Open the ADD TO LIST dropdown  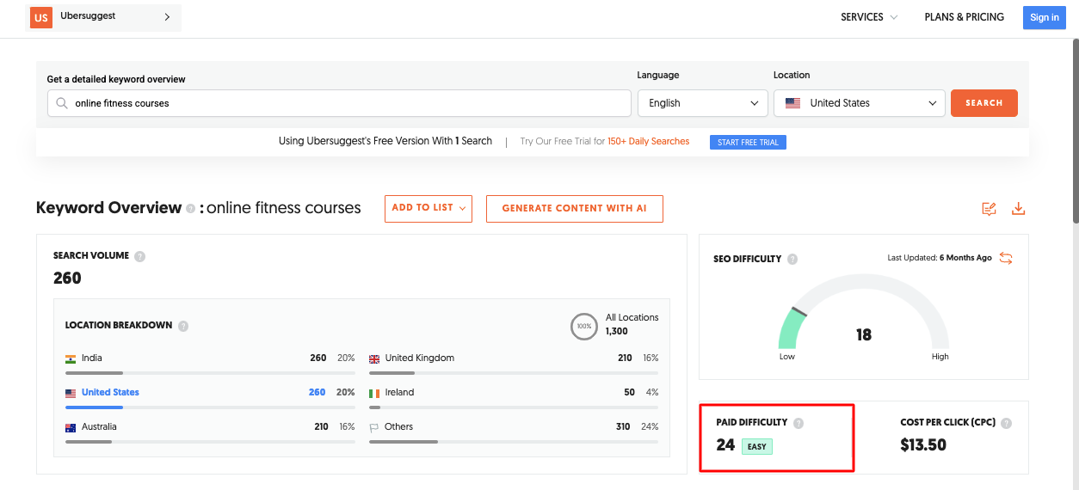(429, 208)
